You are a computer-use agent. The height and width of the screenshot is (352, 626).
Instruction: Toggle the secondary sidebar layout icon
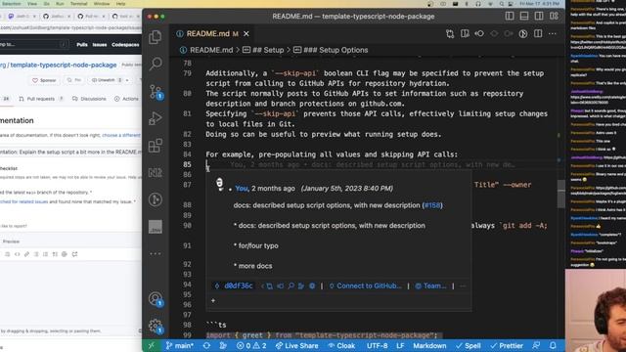pyautogui.click(x=539, y=16)
